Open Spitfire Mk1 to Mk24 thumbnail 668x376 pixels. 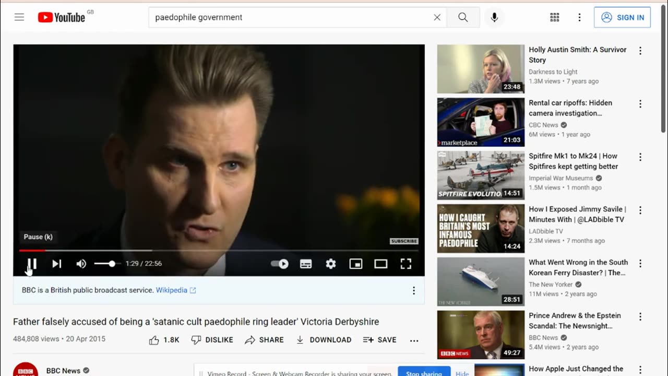click(481, 175)
